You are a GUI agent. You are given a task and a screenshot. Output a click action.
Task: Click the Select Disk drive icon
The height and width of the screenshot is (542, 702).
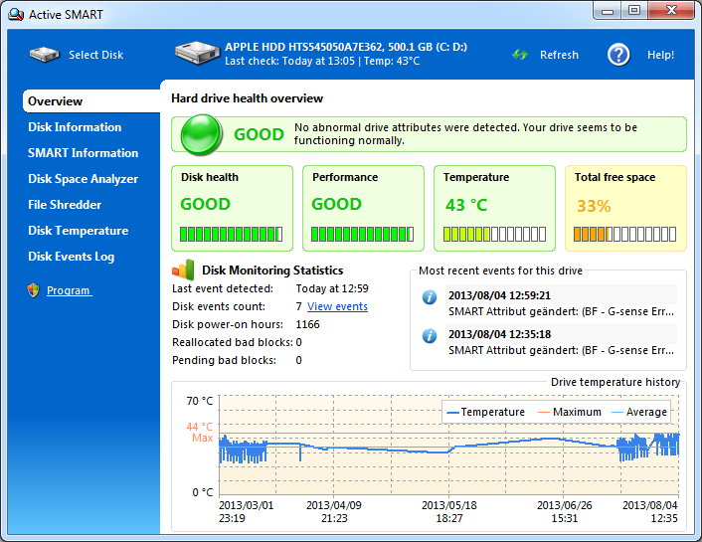pos(44,55)
